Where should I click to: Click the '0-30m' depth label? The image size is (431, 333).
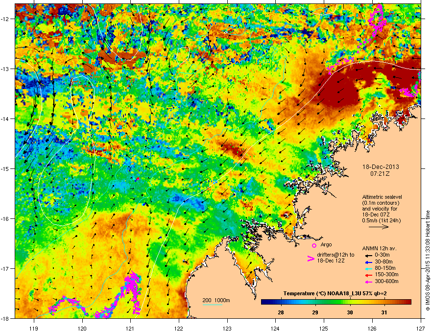point(382,255)
